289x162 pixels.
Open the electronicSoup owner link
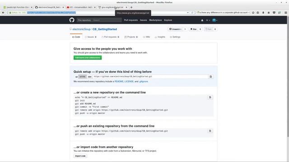[81, 29]
